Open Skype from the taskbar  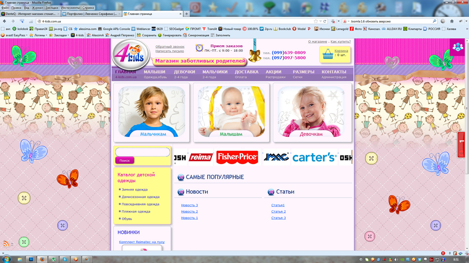pos(65,260)
